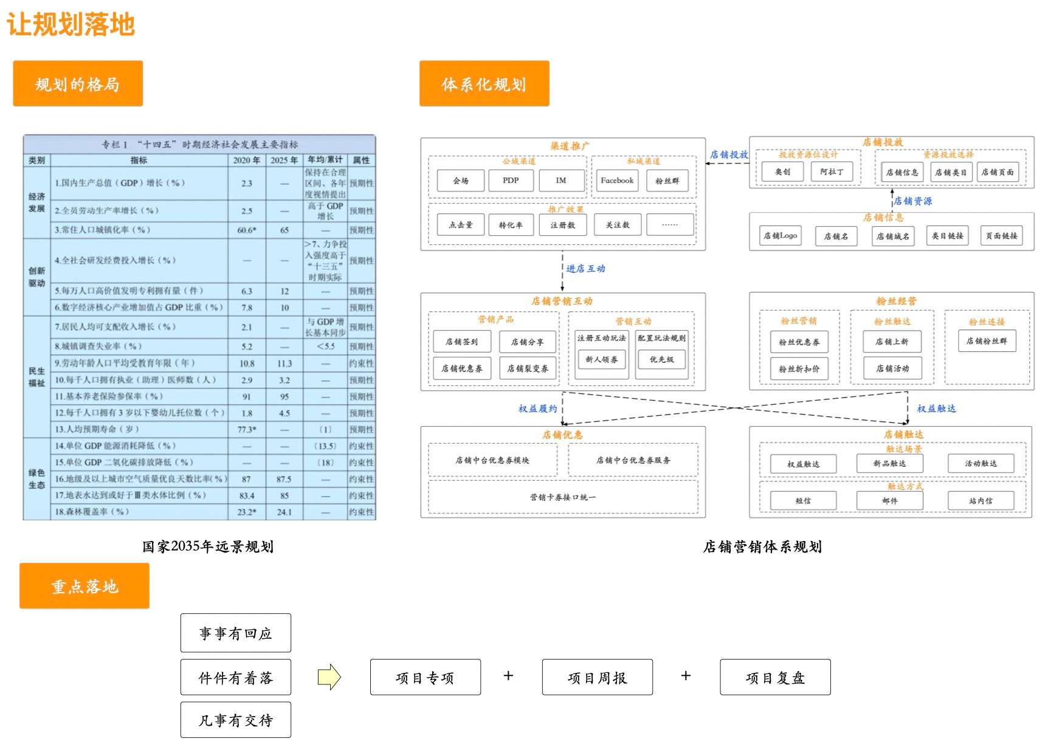Click the 店铺裂变券 box
This screenshot has width=1048, height=744.
tap(528, 368)
